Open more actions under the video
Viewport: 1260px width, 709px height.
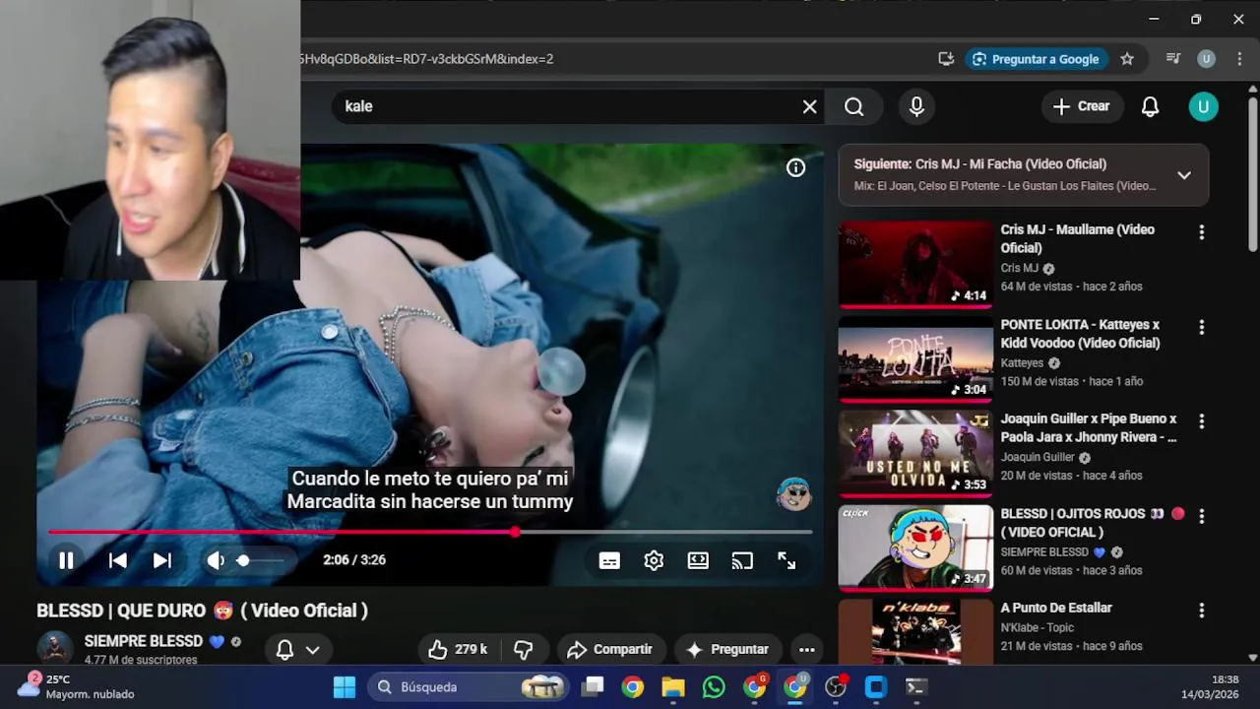806,649
